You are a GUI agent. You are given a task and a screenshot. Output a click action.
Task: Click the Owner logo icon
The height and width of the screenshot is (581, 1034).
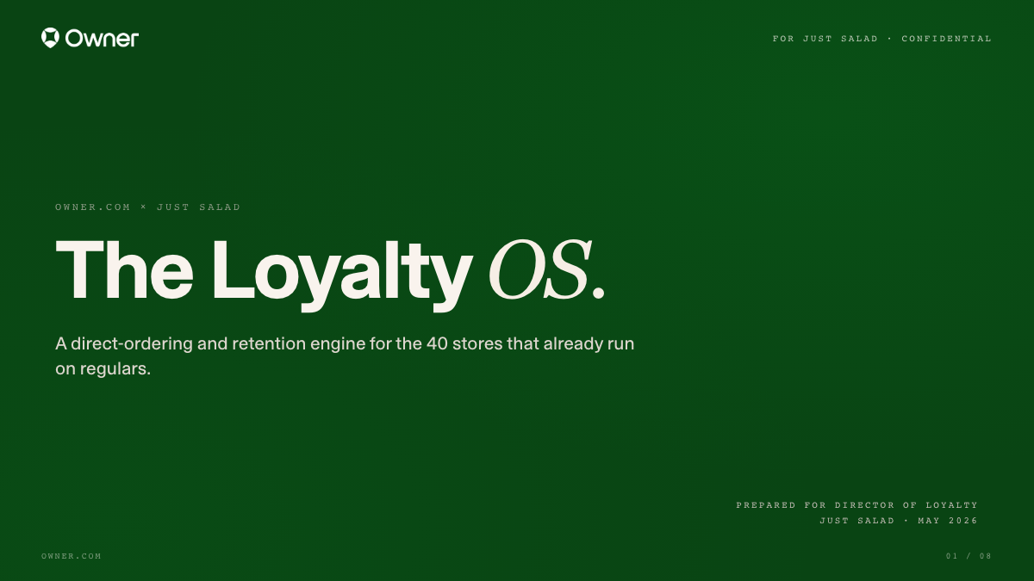pos(50,38)
